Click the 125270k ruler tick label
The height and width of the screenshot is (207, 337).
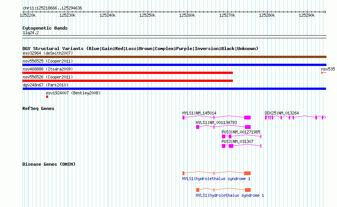pyautogui.click(x=227, y=15)
